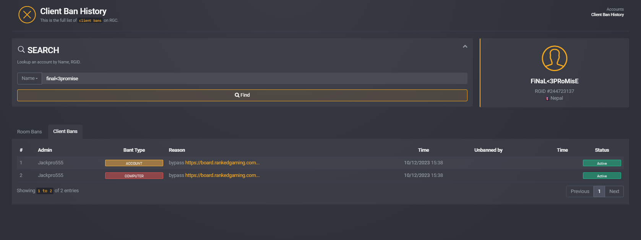
Task: Click the Find button
Action: click(x=242, y=95)
